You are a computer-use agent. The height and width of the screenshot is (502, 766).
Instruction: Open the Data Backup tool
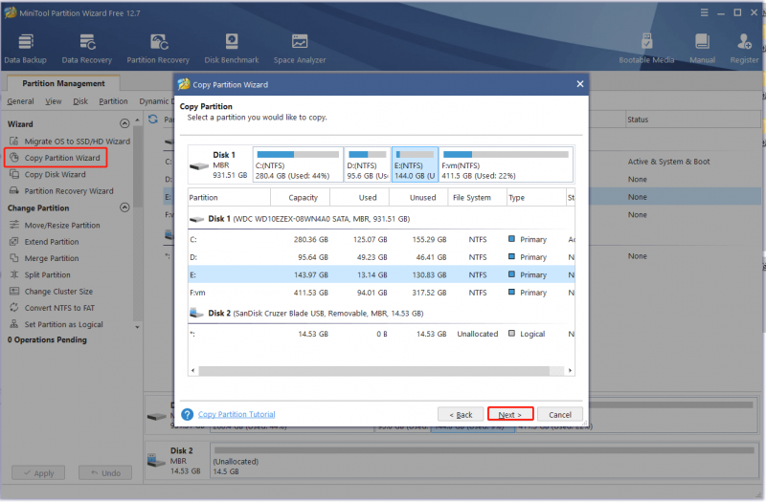26,49
